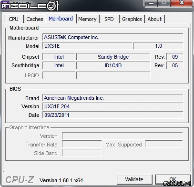Go to the About tab
Screen dimensions: 194x187
[x=154, y=19]
